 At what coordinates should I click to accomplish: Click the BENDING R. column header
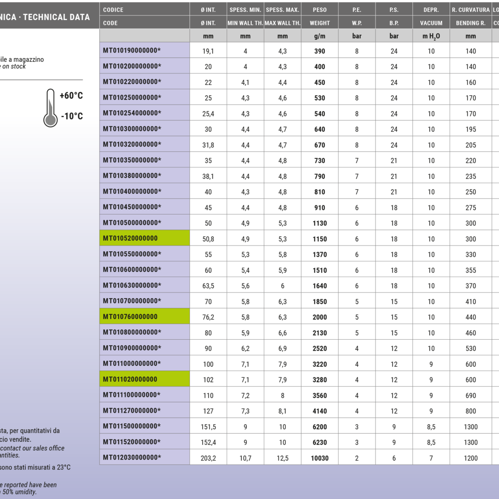(x=471, y=23)
